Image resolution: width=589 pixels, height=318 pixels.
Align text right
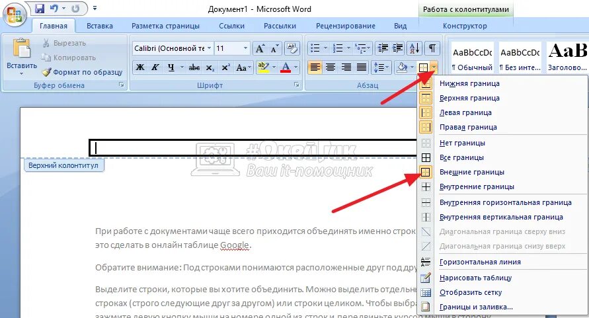[x=346, y=67]
